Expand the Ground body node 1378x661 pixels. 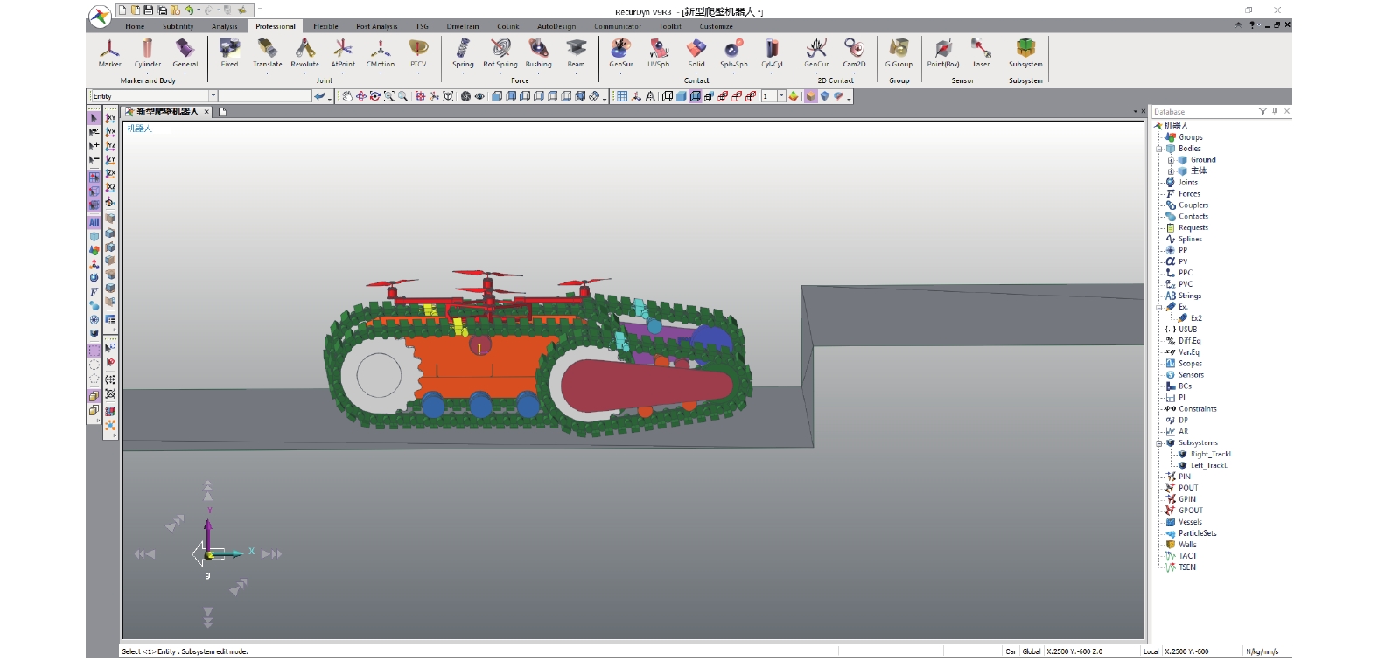click(x=1171, y=160)
